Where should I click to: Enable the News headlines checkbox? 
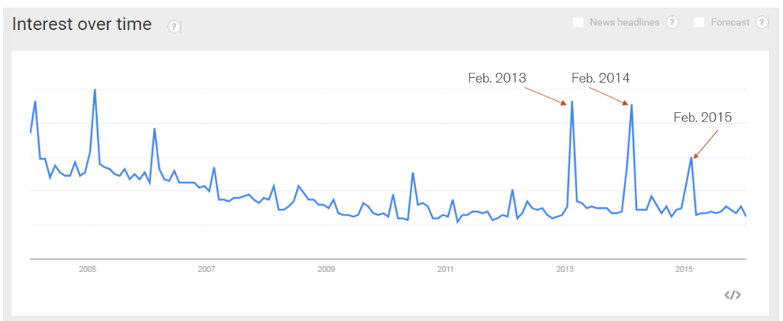pos(578,22)
